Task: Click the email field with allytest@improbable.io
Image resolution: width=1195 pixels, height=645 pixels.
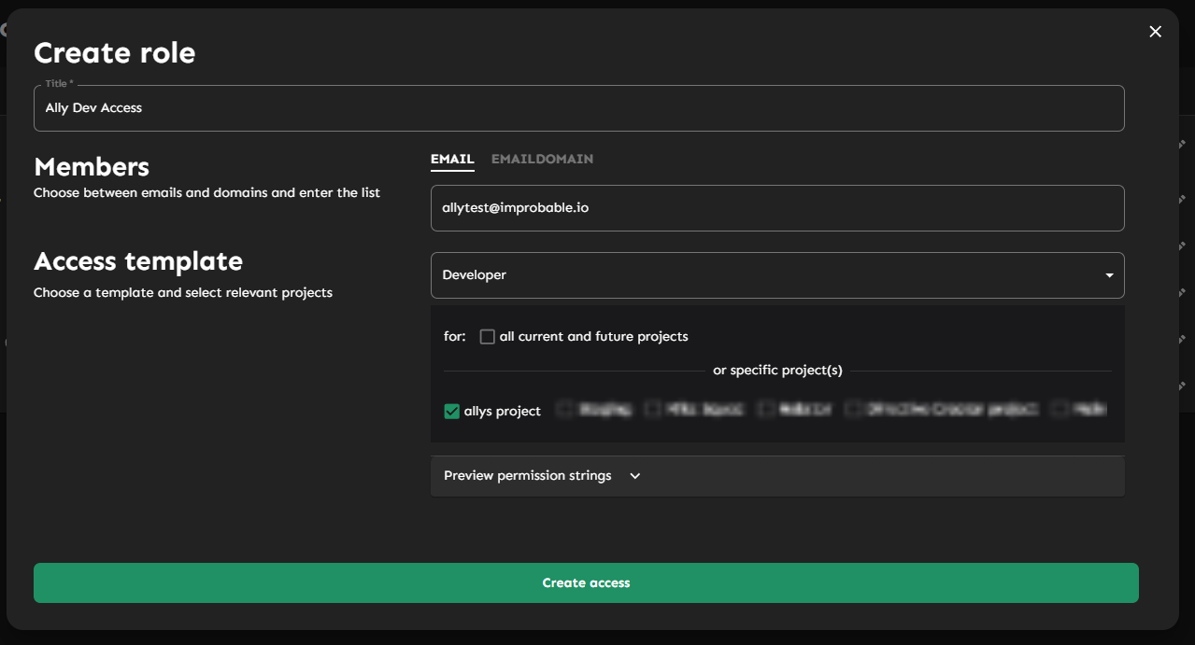Action: pos(776,208)
